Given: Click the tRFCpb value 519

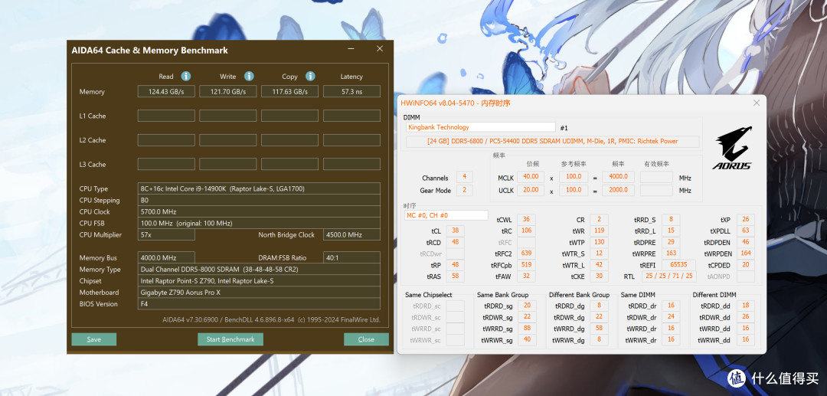Looking at the screenshot, I should click(526, 265).
